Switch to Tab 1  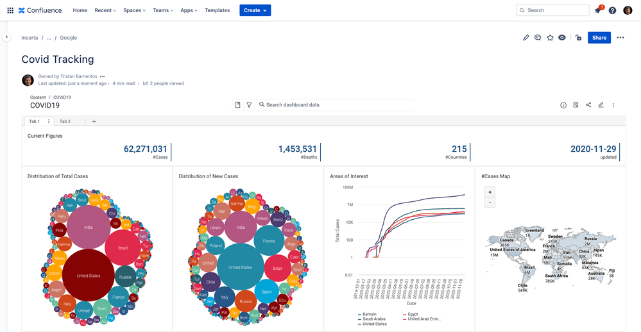[x=35, y=121]
